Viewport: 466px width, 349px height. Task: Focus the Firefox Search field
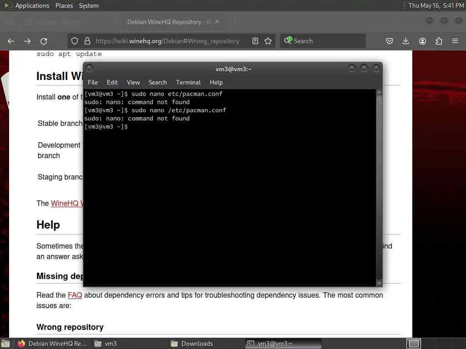click(x=323, y=41)
